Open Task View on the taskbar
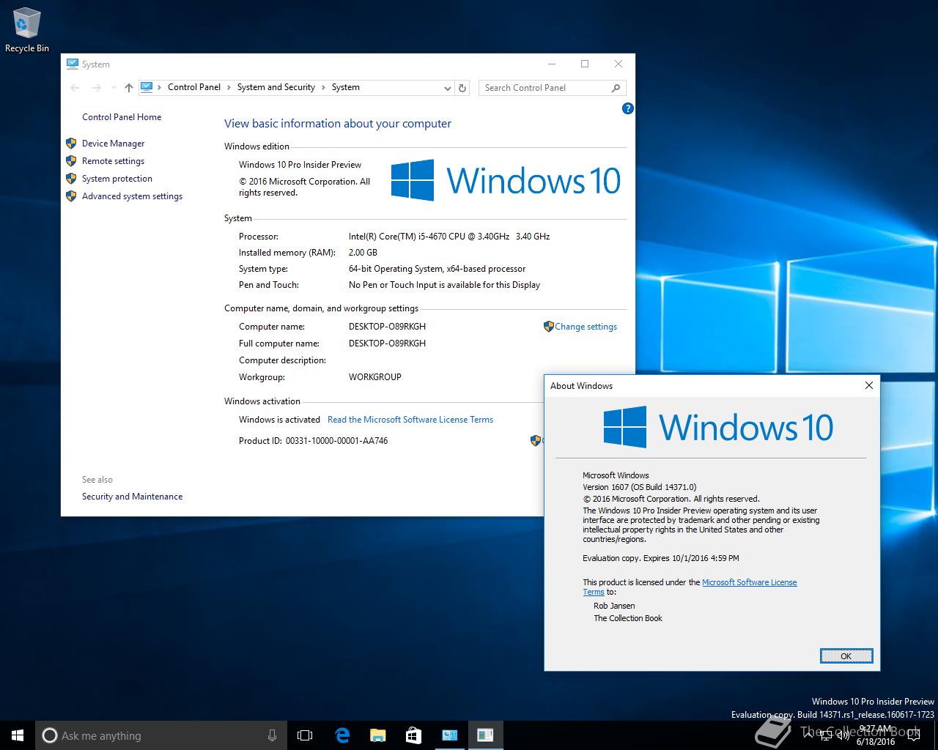The height and width of the screenshot is (750, 938). pyautogui.click(x=305, y=735)
